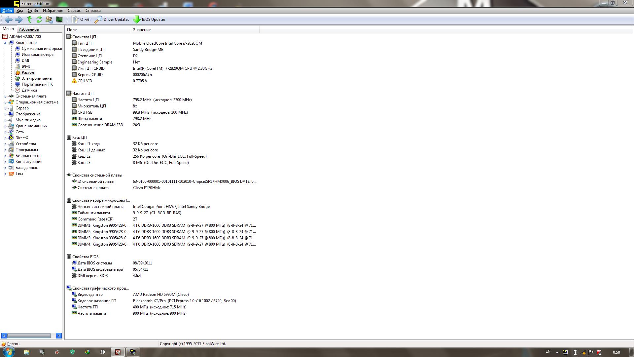Expand the Хранение данных node
Viewport: 634px width, 357px height.
pyautogui.click(x=5, y=126)
